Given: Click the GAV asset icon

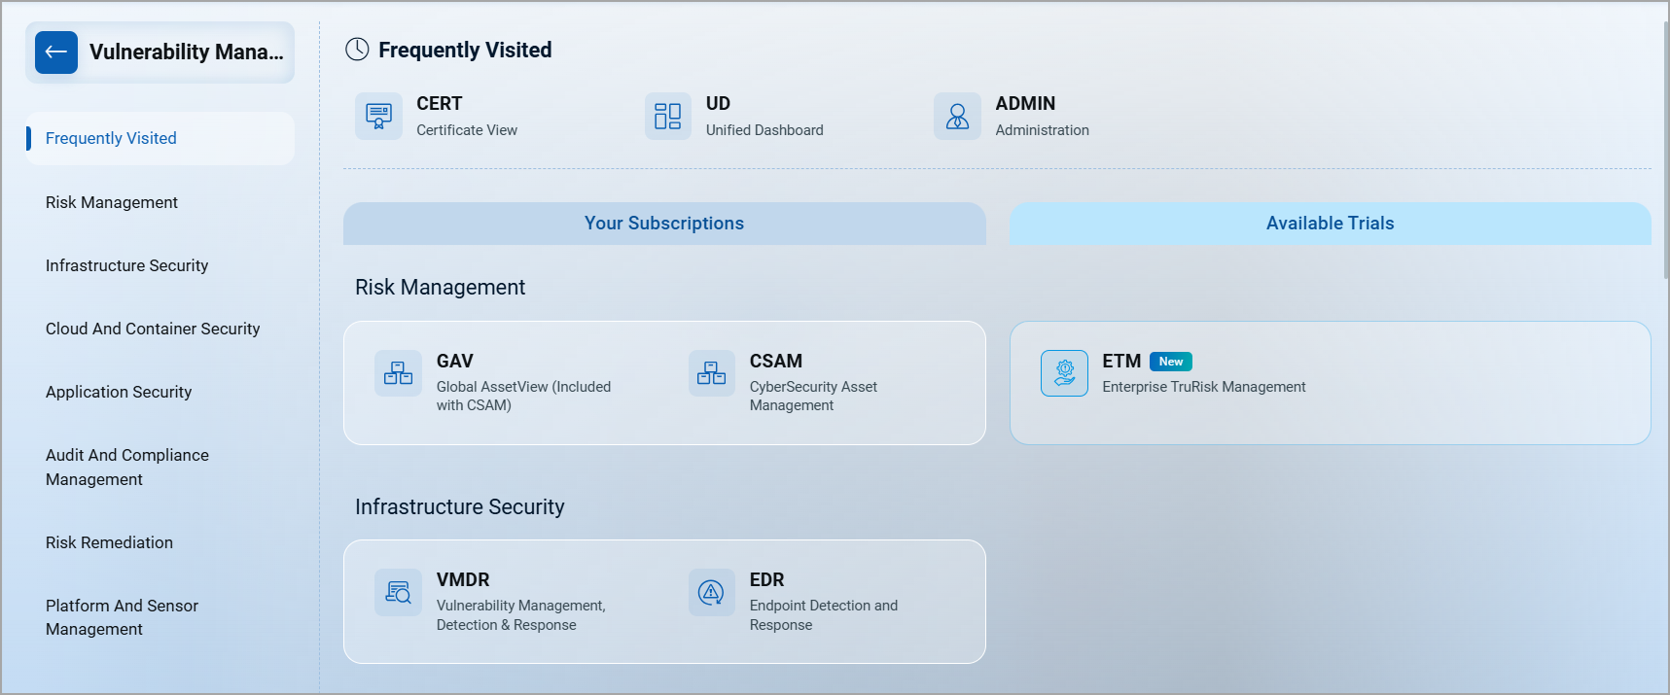Looking at the screenshot, I should click(398, 373).
